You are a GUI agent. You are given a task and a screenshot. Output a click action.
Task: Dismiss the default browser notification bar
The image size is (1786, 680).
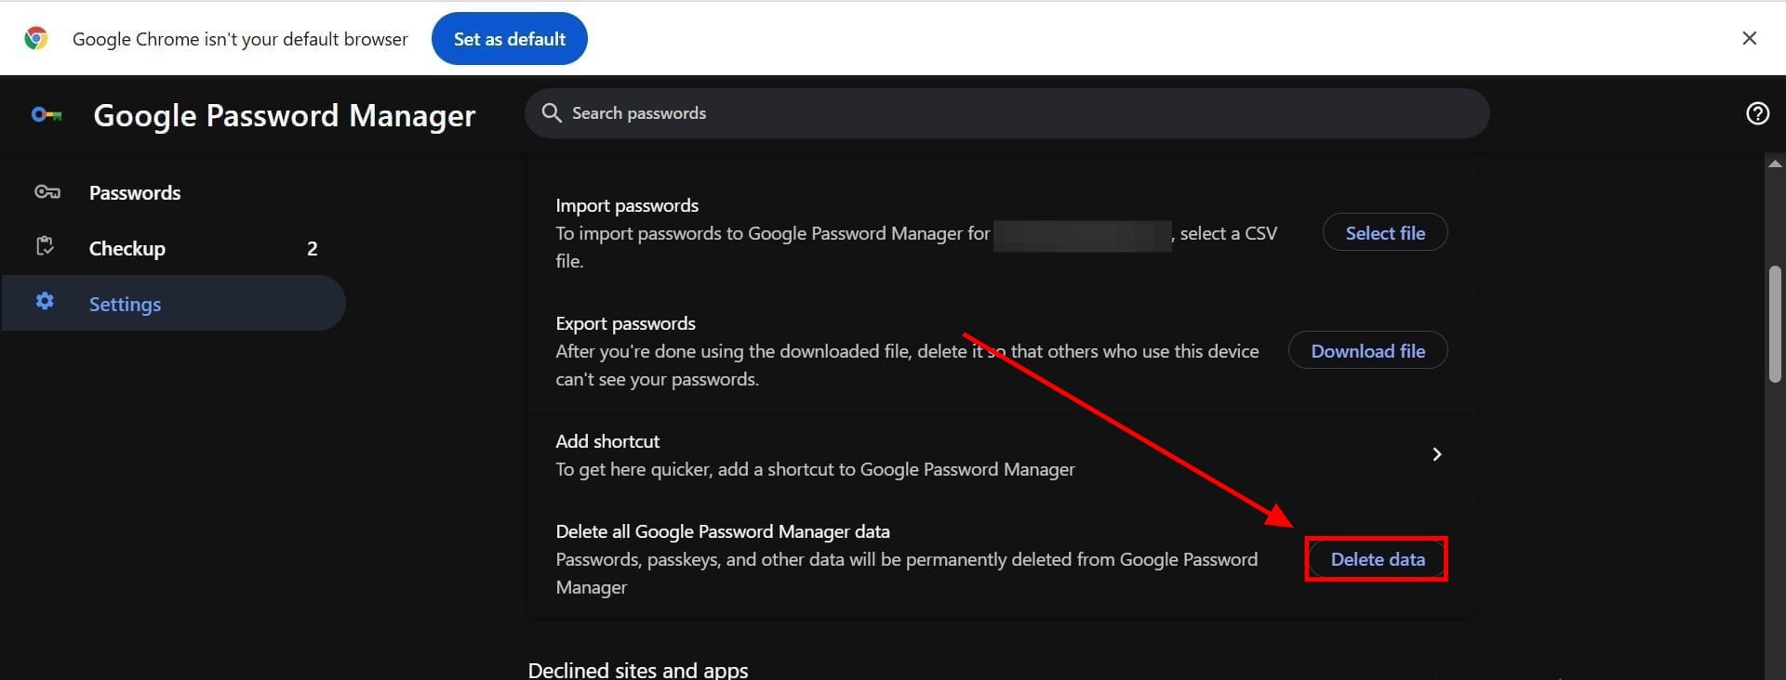1749,38
